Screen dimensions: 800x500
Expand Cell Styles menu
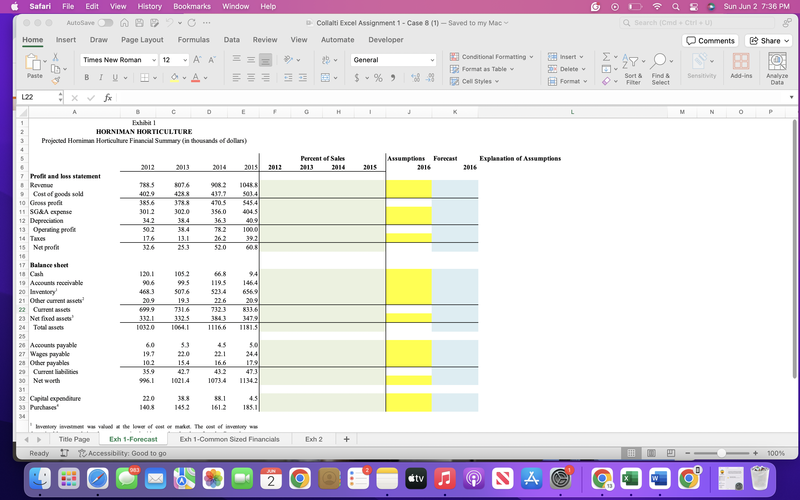(x=474, y=81)
